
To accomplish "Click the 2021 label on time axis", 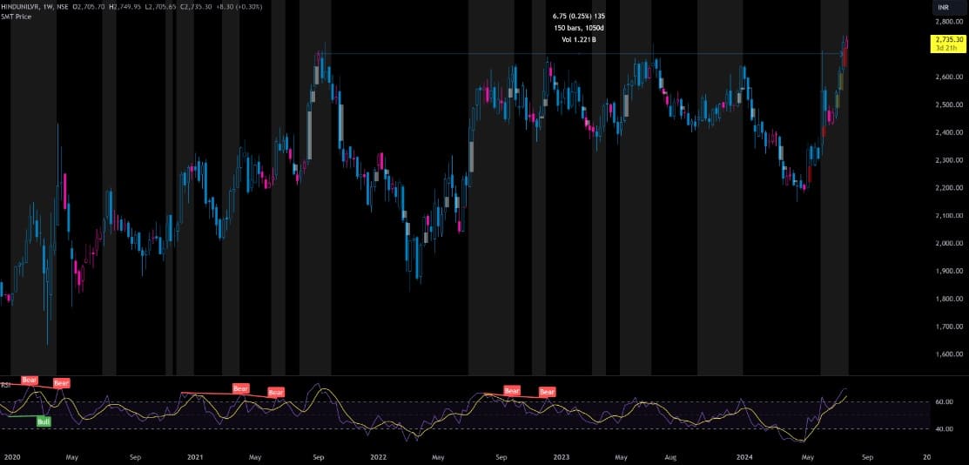I will [195, 456].
